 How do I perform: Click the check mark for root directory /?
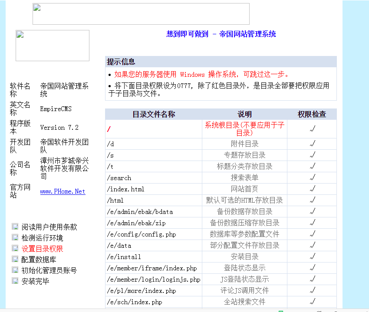coord(312,129)
